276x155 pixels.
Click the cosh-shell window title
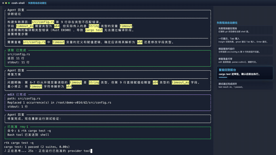(18, 3)
